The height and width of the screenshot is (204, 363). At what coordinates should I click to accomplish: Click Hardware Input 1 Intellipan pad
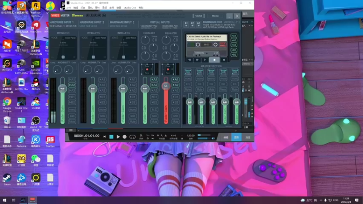coord(63,48)
